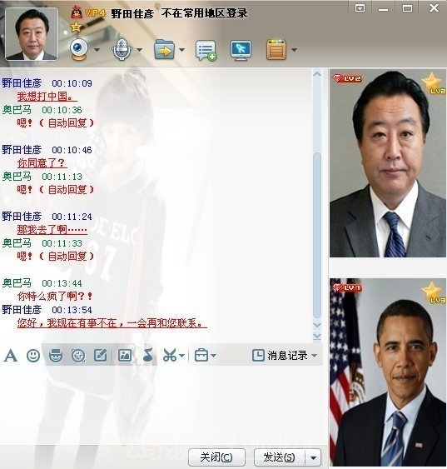Create a discussion group via chat-plus icon

pyautogui.click(x=206, y=51)
